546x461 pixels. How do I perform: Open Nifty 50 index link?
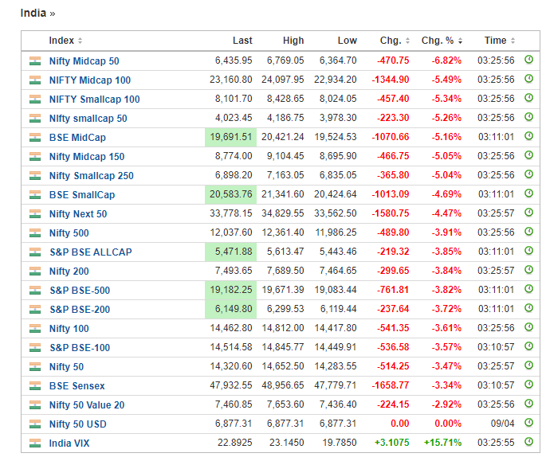66,367
